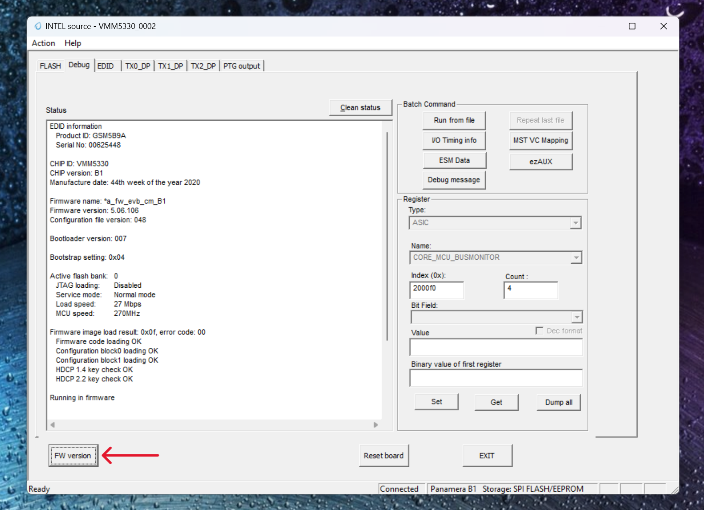Click the Count input field
Image resolution: width=704 pixels, height=510 pixels.
tap(531, 290)
